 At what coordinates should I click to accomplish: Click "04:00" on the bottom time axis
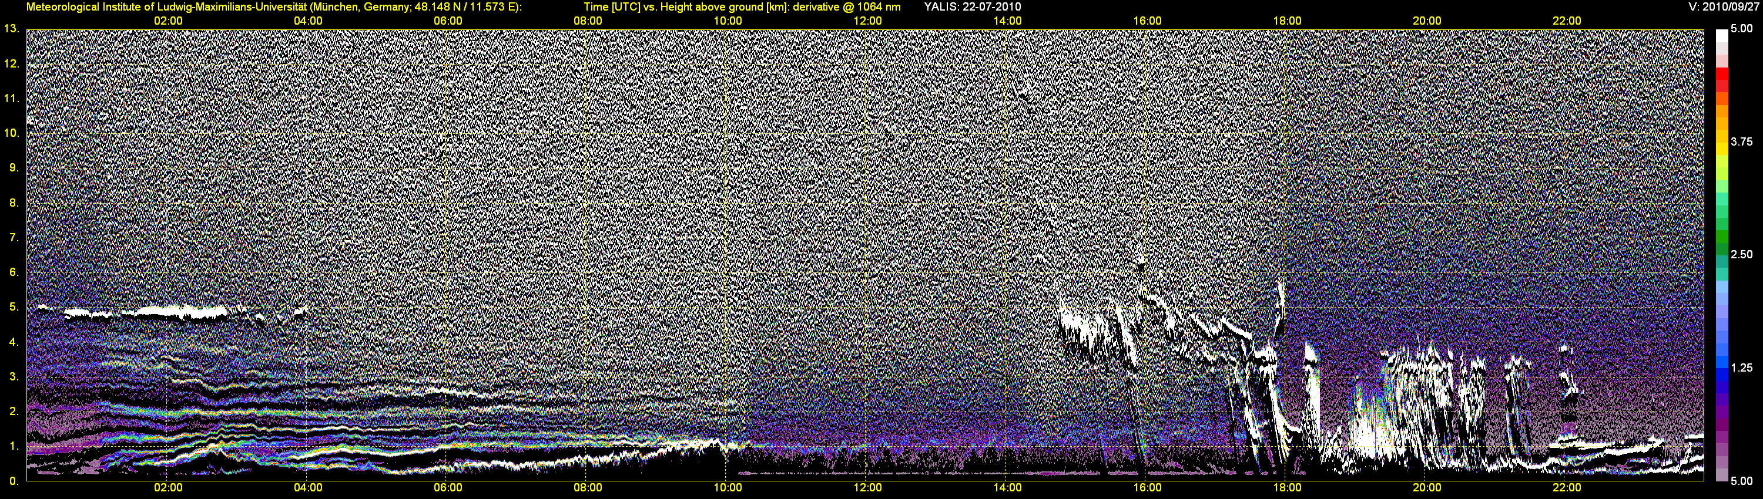308,487
